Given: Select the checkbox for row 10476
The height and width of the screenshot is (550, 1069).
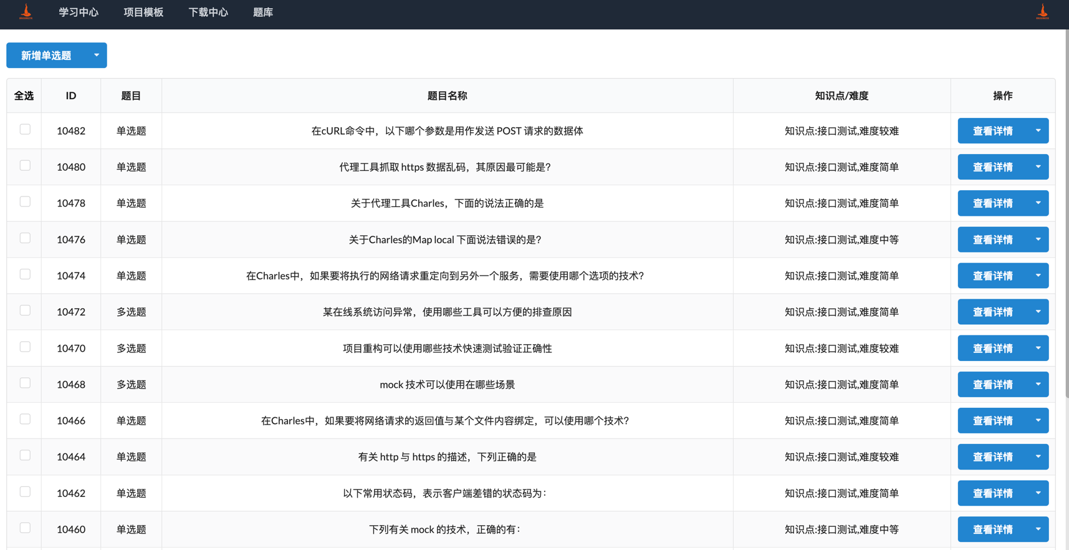Looking at the screenshot, I should [x=25, y=238].
